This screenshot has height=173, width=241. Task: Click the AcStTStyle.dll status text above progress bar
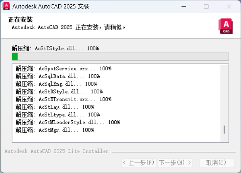pyautogui.click(x=55, y=48)
